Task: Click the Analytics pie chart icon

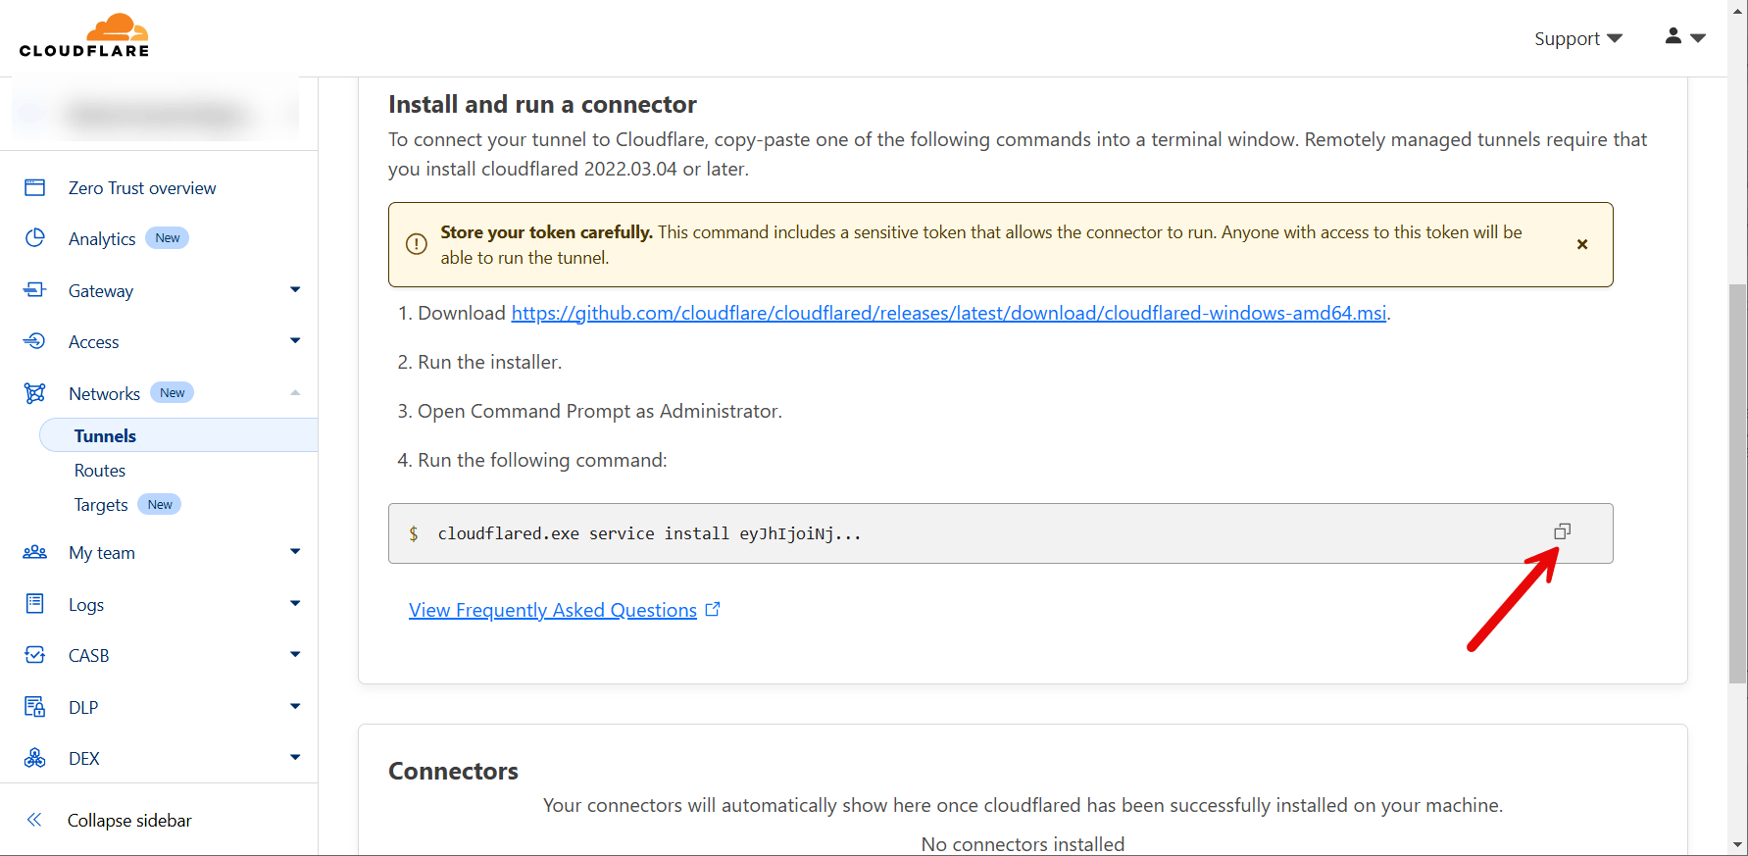Action: 35,238
